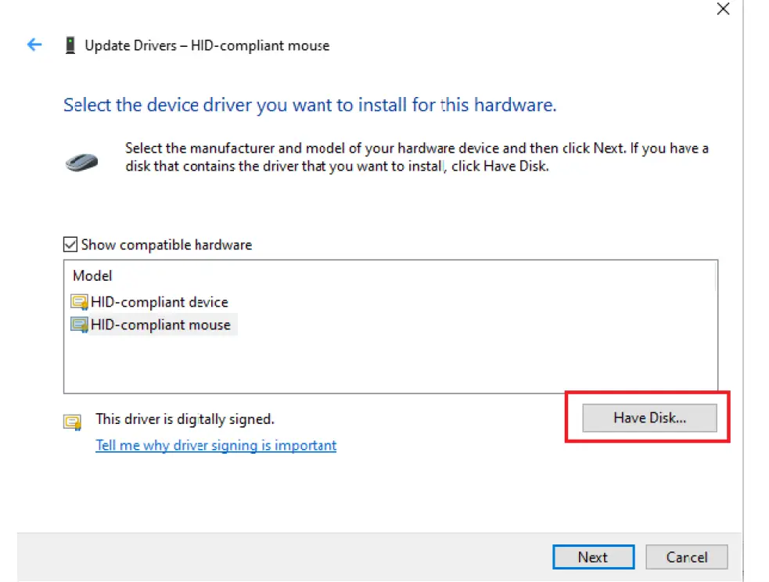This screenshot has width=769, height=582.
Task: Click the digitally signed driver icon
Action: click(x=72, y=422)
